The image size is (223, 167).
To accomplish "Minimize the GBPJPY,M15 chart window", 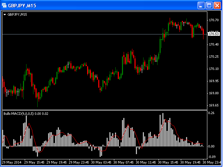I will 201,6.
